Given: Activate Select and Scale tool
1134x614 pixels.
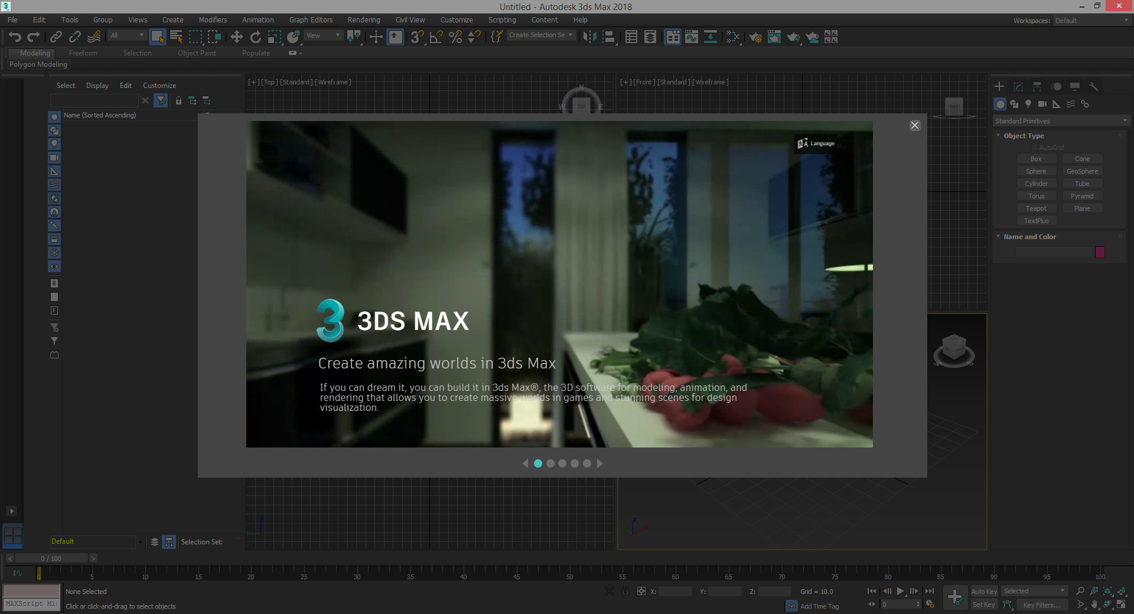Looking at the screenshot, I should pyautogui.click(x=275, y=37).
